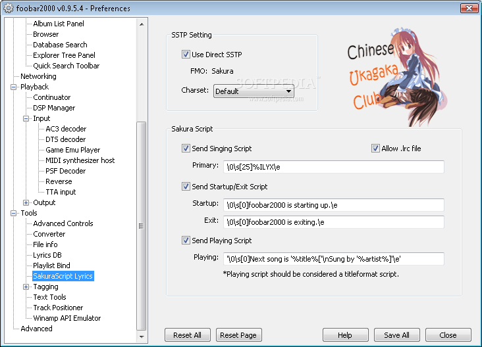Toggle Send Singing Script checkbox

(x=186, y=149)
